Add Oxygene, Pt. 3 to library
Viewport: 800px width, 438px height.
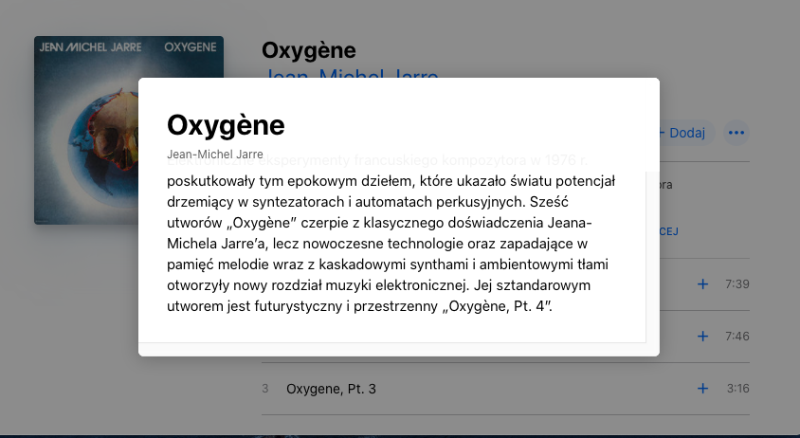[702, 389]
